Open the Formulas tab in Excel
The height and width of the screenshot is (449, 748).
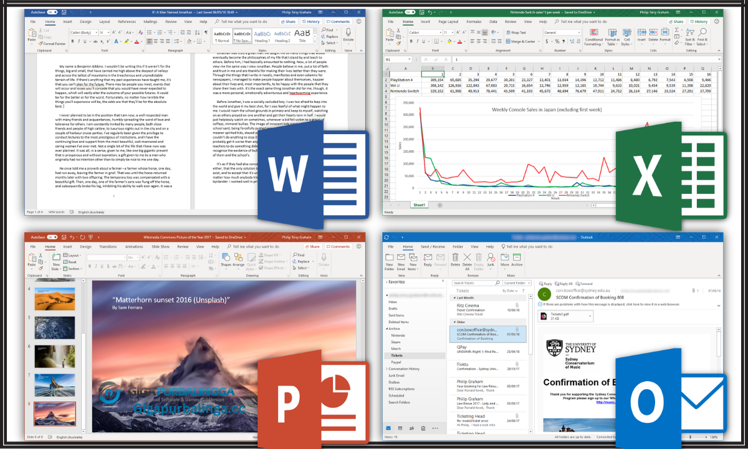click(474, 22)
